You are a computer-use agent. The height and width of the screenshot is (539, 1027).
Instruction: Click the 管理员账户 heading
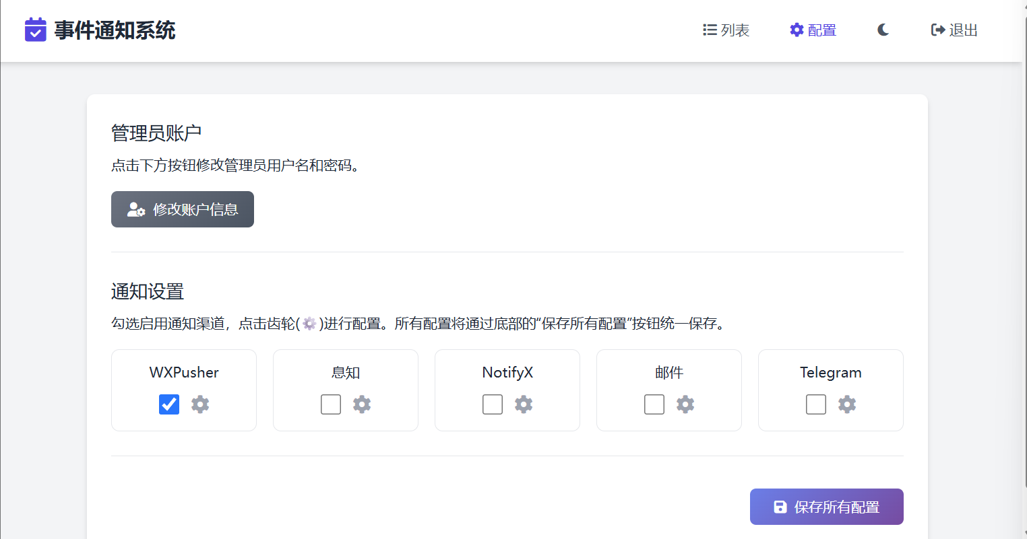(x=156, y=133)
